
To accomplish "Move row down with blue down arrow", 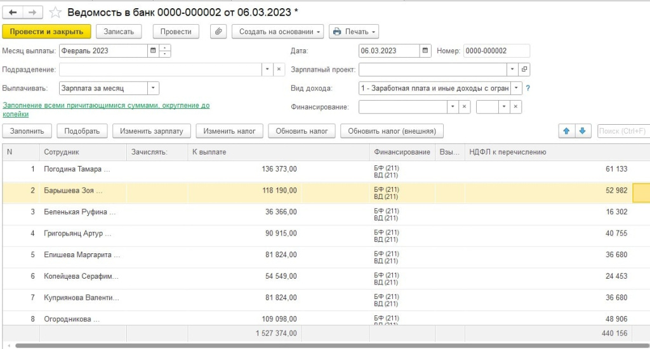I will tap(583, 131).
